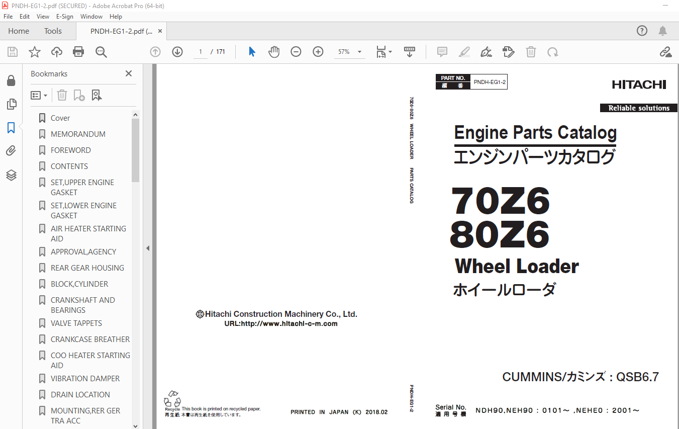This screenshot has height=429, width=679.
Task: Delete selected bookmark trash icon
Action: pos(62,95)
